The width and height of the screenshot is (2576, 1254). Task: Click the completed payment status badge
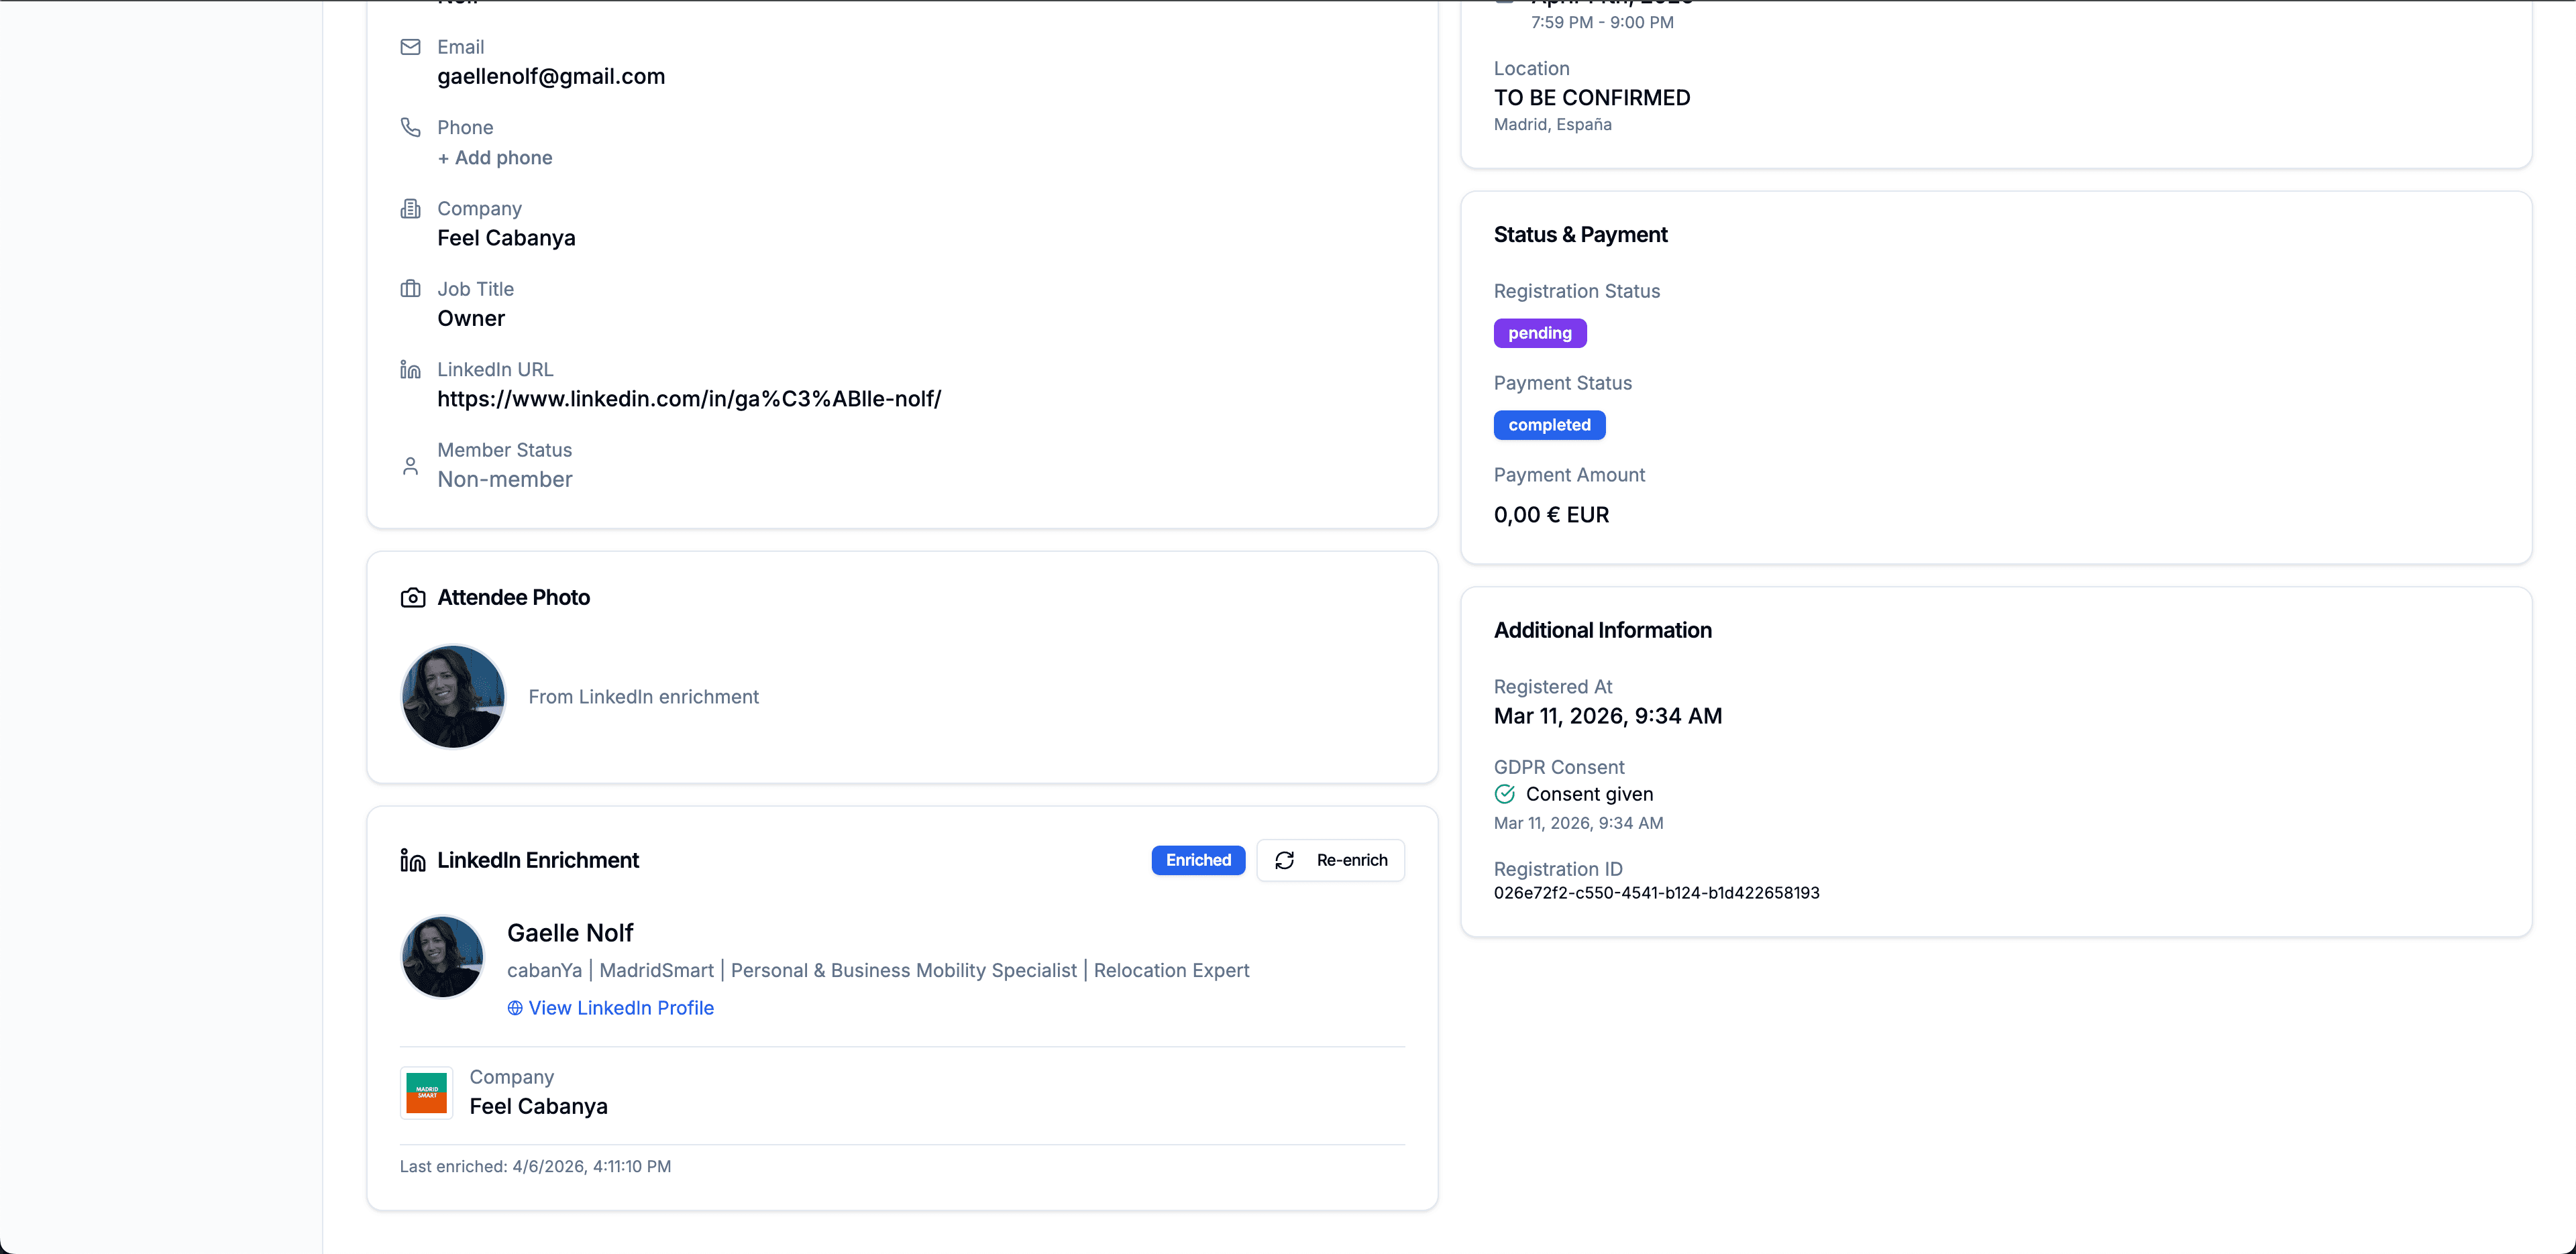point(1549,425)
